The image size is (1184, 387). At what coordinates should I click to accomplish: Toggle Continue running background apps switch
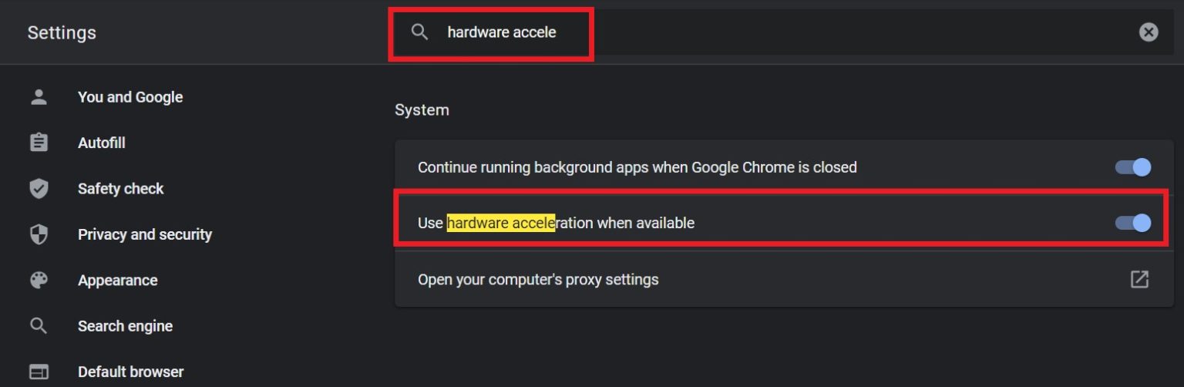click(x=1133, y=167)
